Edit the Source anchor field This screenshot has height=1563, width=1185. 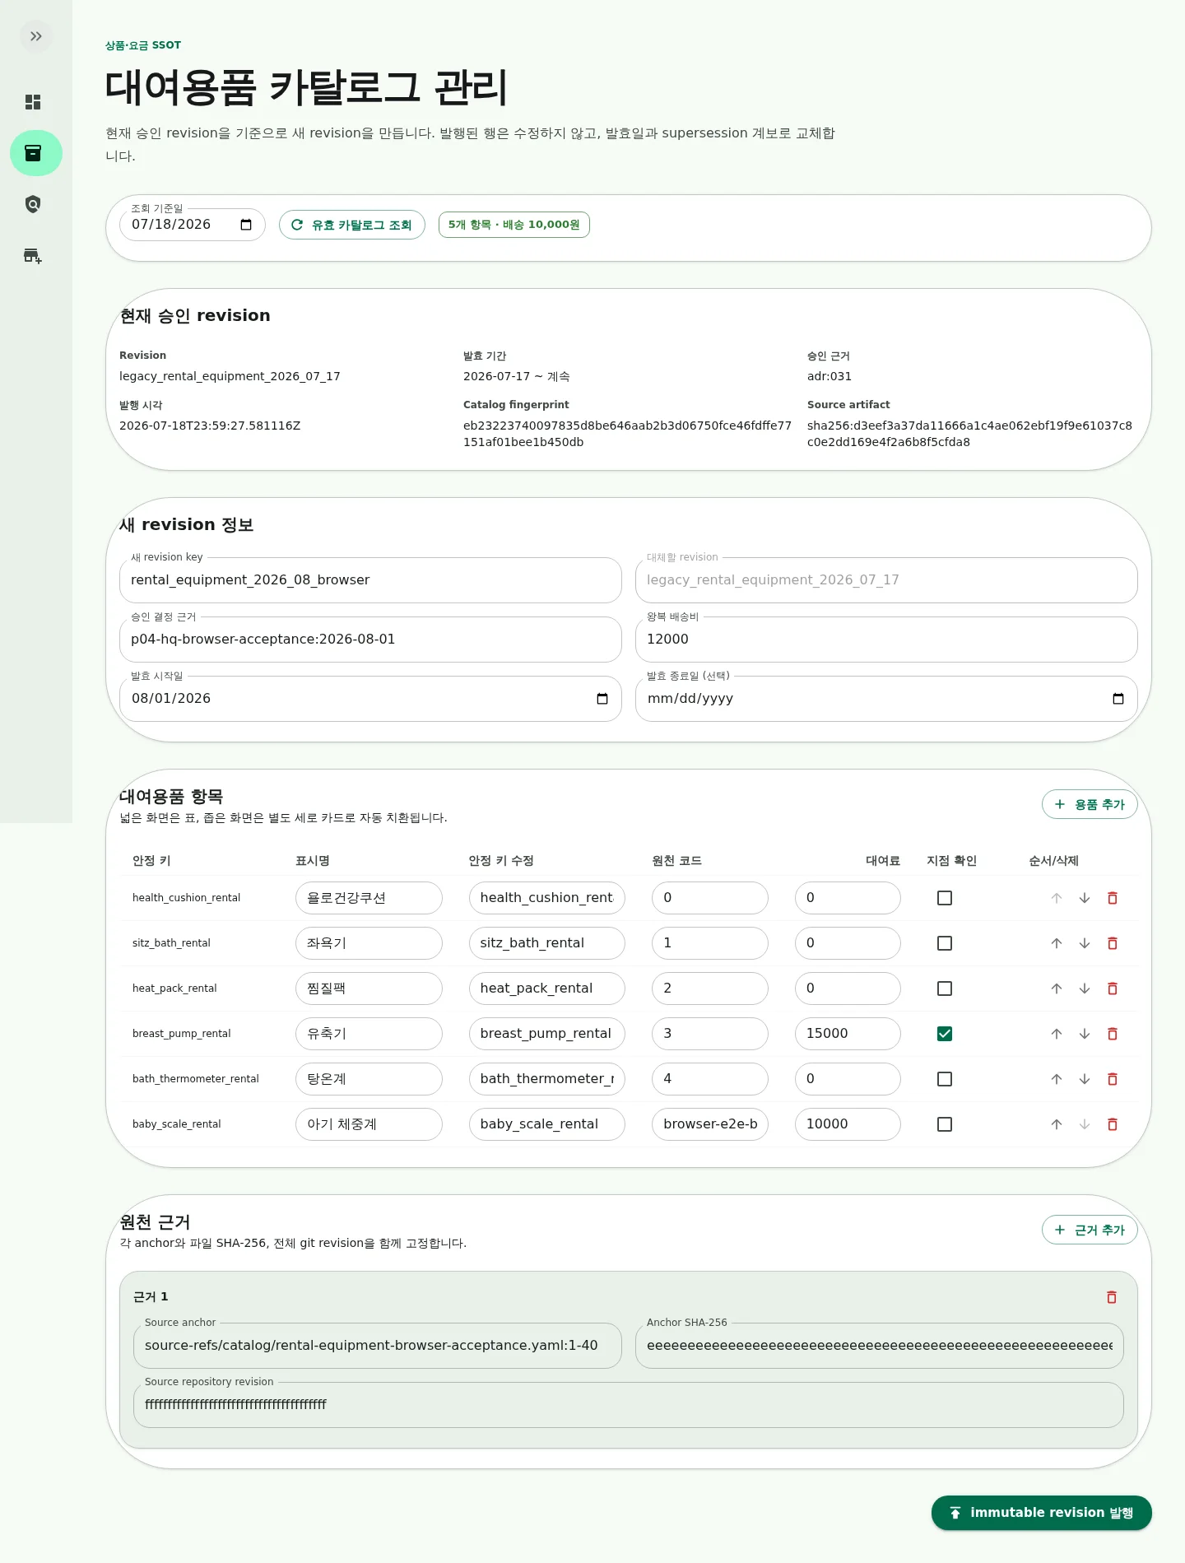click(378, 1346)
